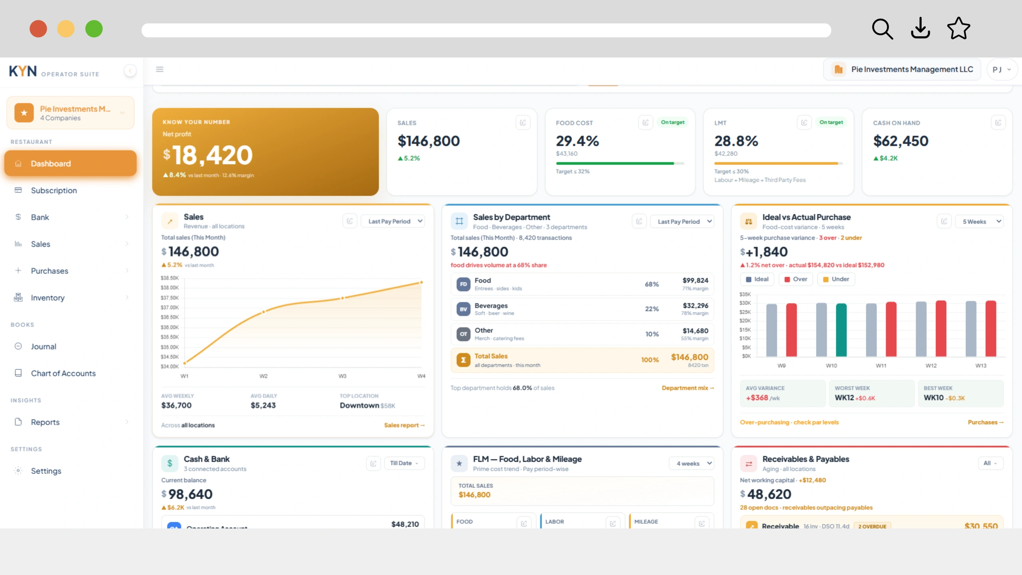Viewport: 1022px width, 575px height.
Task: Open the hamburger menu icon
Action: click(160, 69)
